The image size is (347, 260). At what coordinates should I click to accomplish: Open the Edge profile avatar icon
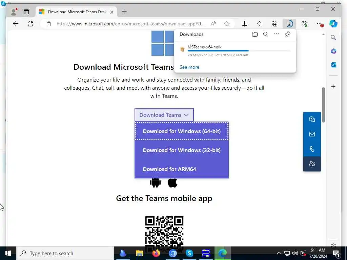pos(14,12)
